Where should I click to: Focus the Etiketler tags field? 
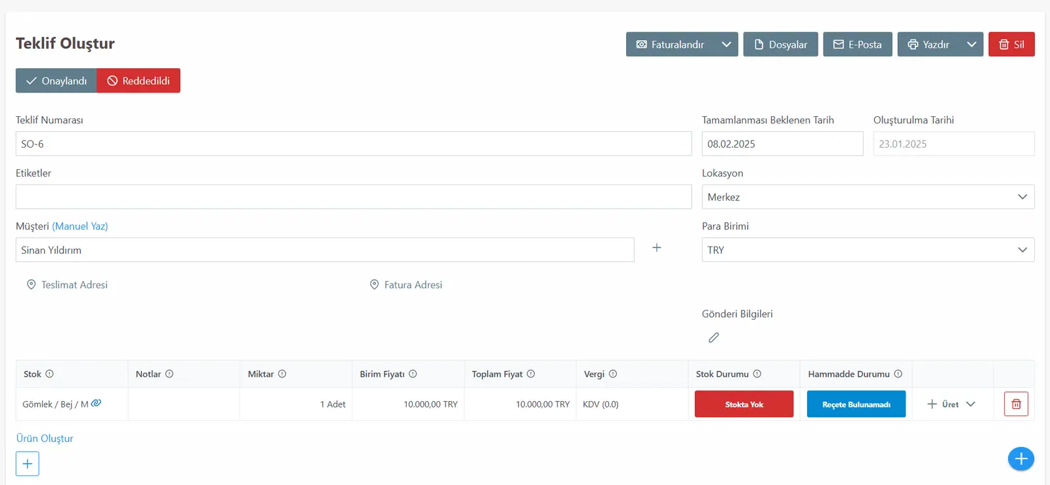point(354,197)
